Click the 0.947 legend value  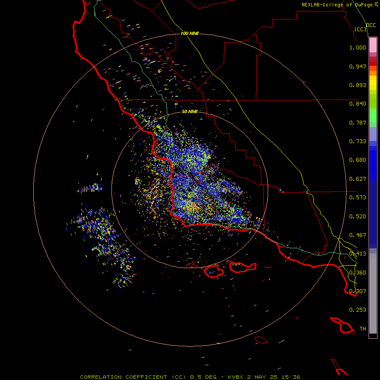[x=358, y=66]
